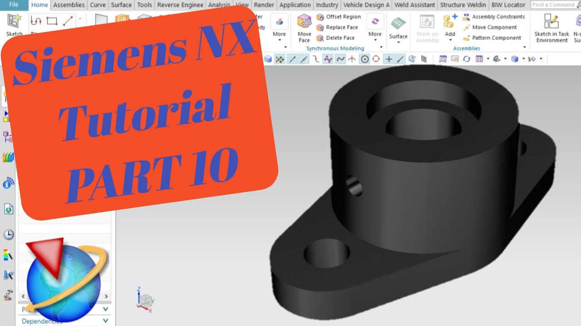Click the Point on Face snap icon
This screenshot has height=326, width=581.
pos(412,59)
